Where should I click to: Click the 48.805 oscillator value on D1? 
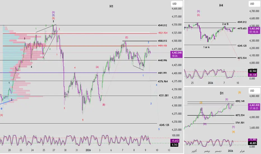[x=253, y=143]
